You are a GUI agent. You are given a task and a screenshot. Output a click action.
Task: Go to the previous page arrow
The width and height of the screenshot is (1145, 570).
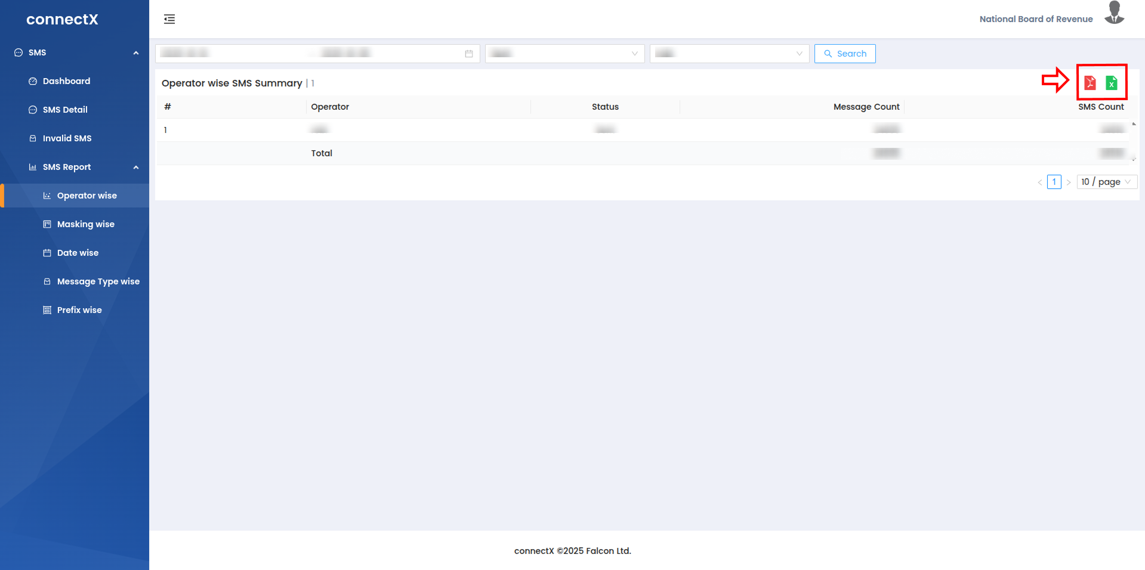tap(1040, 182)
